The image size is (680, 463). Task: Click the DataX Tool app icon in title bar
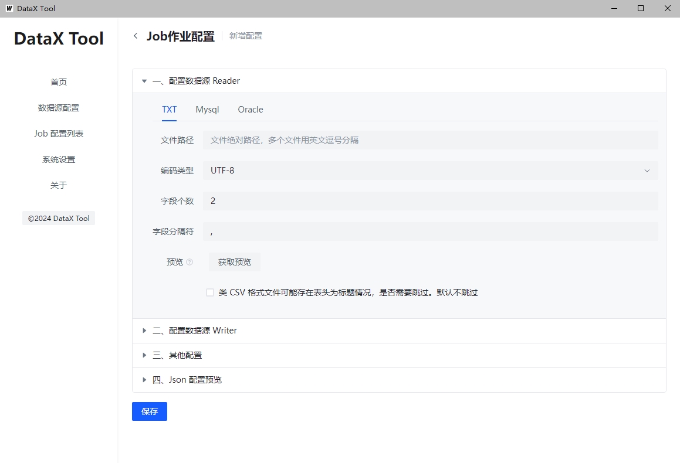point(9,8)
